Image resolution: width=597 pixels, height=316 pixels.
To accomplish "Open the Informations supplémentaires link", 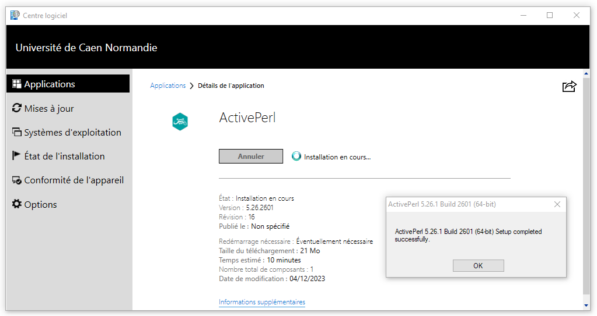I will [x=261, y=302].
